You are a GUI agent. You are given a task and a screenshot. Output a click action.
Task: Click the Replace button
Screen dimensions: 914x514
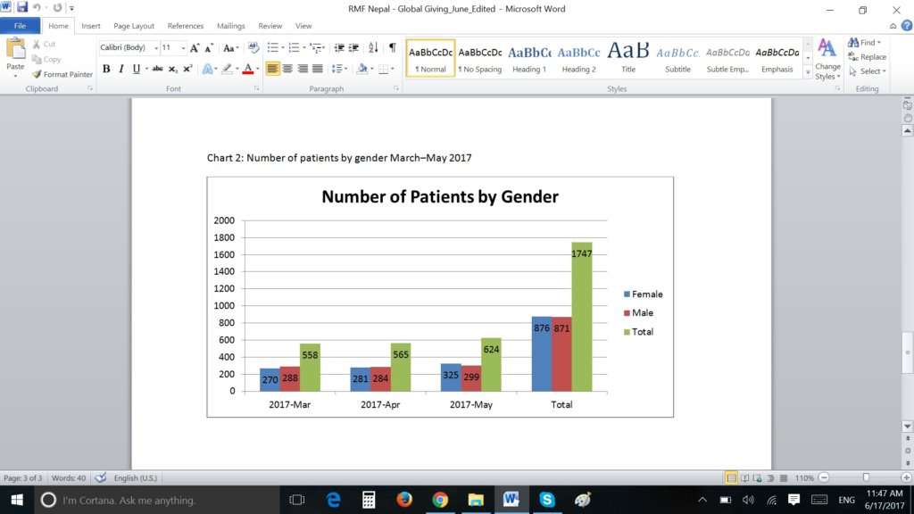868,56
